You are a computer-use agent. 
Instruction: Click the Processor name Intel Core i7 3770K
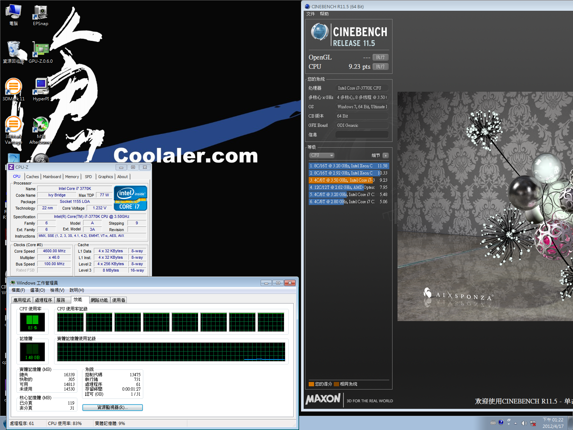tap(75, 188)
